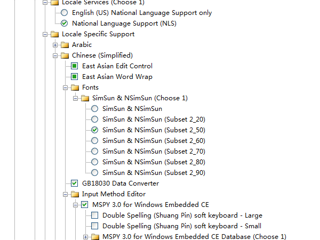The width and height of the screenshot is (320, 240).
Task: Choose SimSun & NSimSun (Subset 2_90) option
Action: coord(95,173)
